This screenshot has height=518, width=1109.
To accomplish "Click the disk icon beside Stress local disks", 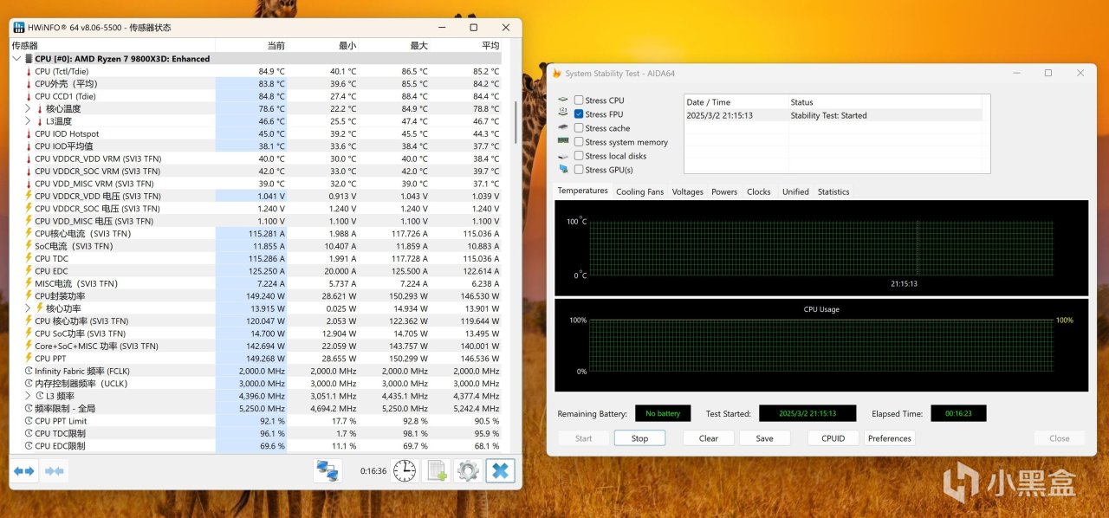I will tap(563, 156).
